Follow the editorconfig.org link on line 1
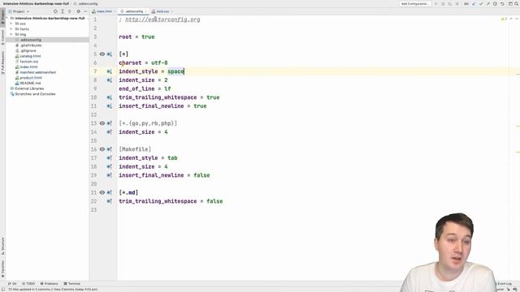Viewport: 520px width, 292px height. click(x=162, y=19)
